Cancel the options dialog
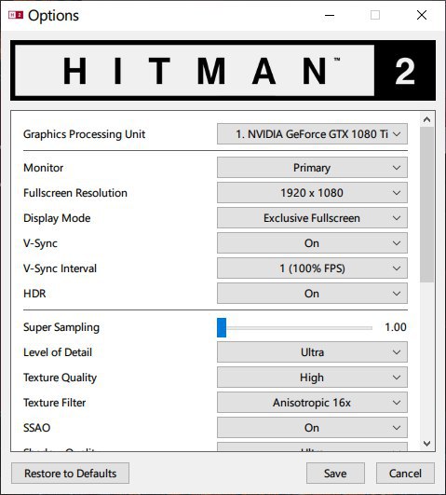 [405, 474]
